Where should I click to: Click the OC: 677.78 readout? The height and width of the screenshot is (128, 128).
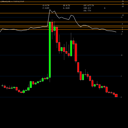click(x=89, y=6)
